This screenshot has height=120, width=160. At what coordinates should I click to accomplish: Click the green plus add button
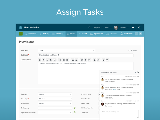click(x=21, y=34)
